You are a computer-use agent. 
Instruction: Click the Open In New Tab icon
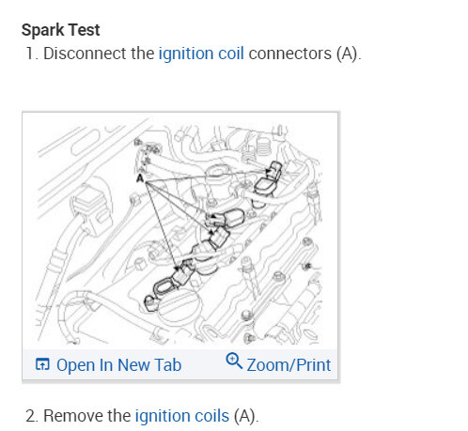tap(42, 364)
